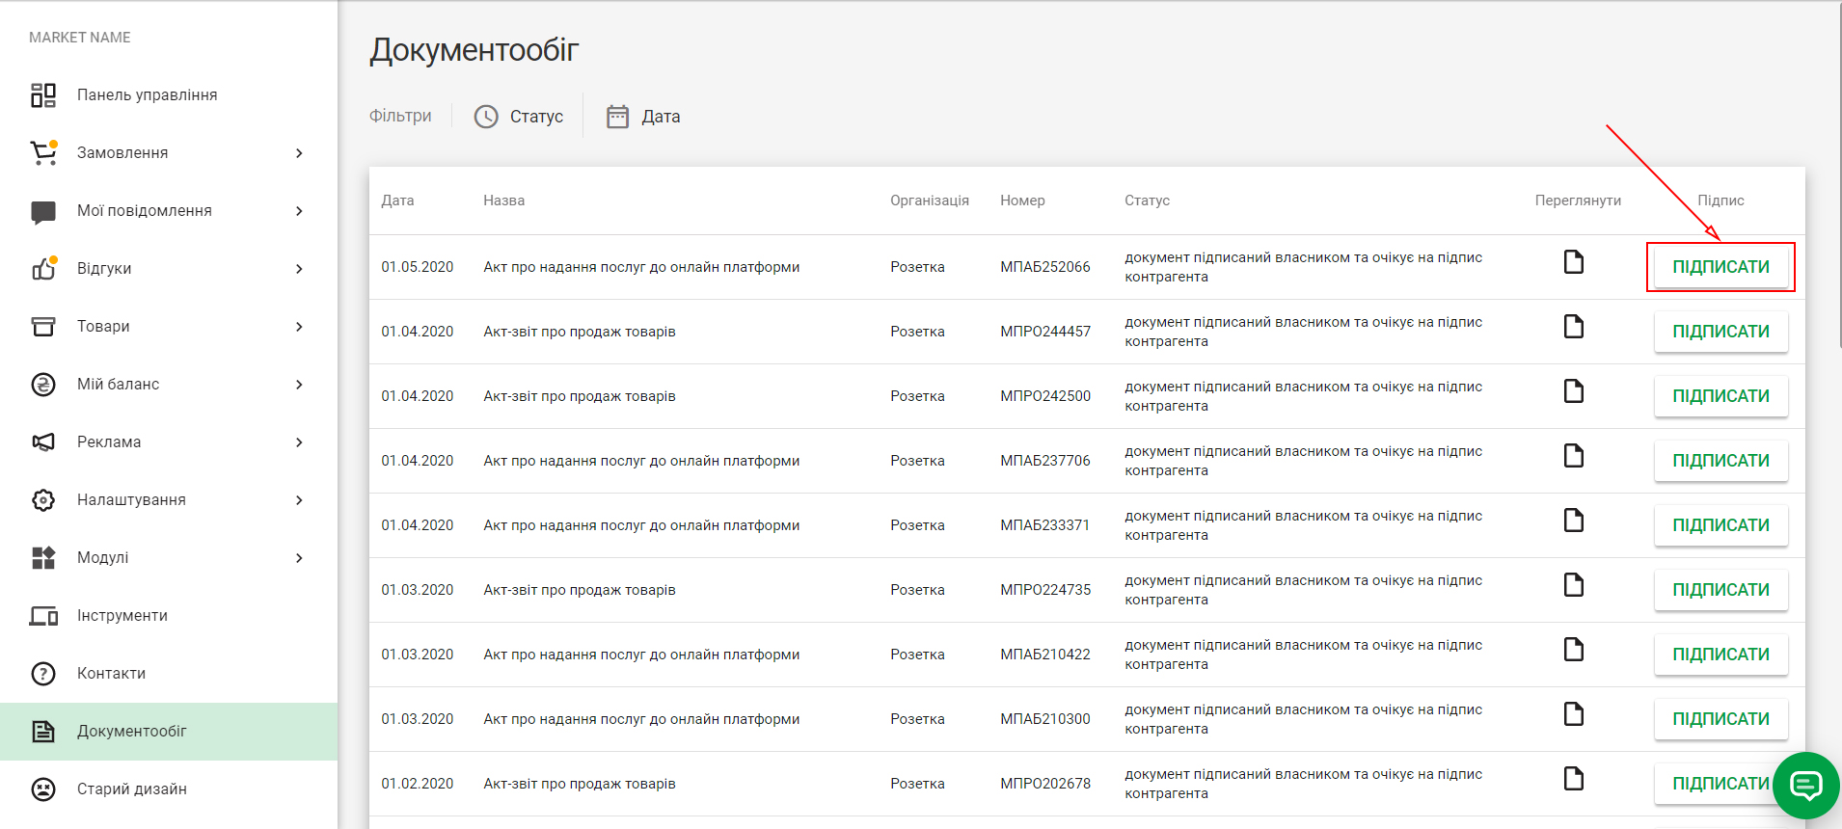Sign document МПАБ252066 with ПІДПИСАТИ
Viewport: 1842px width, 829px height.
coord(1720,267)
